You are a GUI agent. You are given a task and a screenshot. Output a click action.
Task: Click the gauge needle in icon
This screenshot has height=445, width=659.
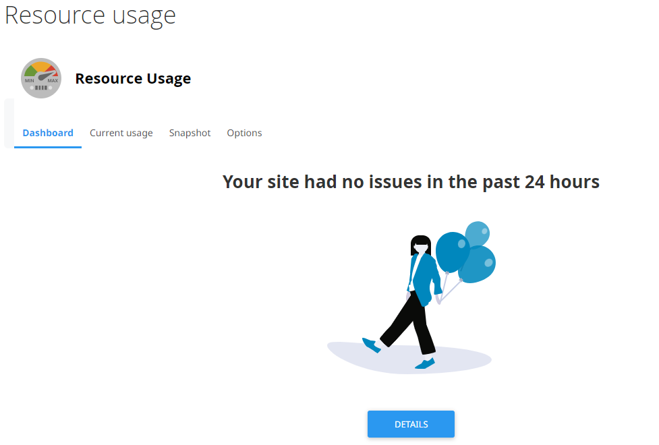click(43, 76)
